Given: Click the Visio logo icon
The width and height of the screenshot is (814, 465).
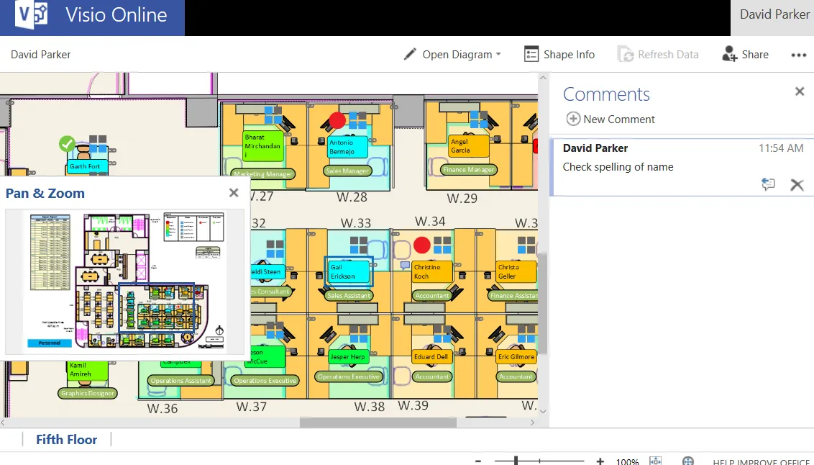Looking at the screenshot, I should click(x=31, y=14).
